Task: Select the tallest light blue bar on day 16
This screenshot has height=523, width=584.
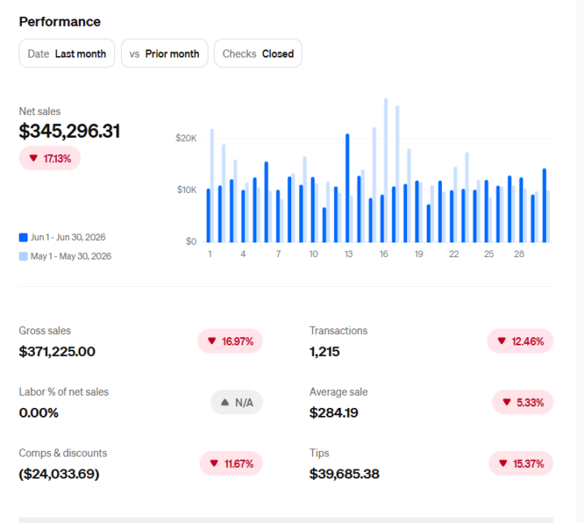Action: 386,170
